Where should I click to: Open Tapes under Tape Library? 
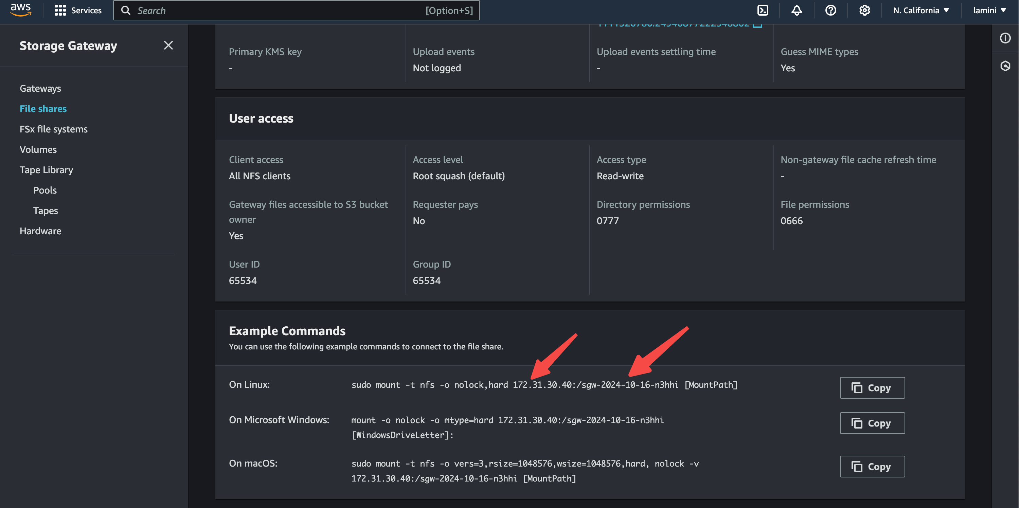46,210
